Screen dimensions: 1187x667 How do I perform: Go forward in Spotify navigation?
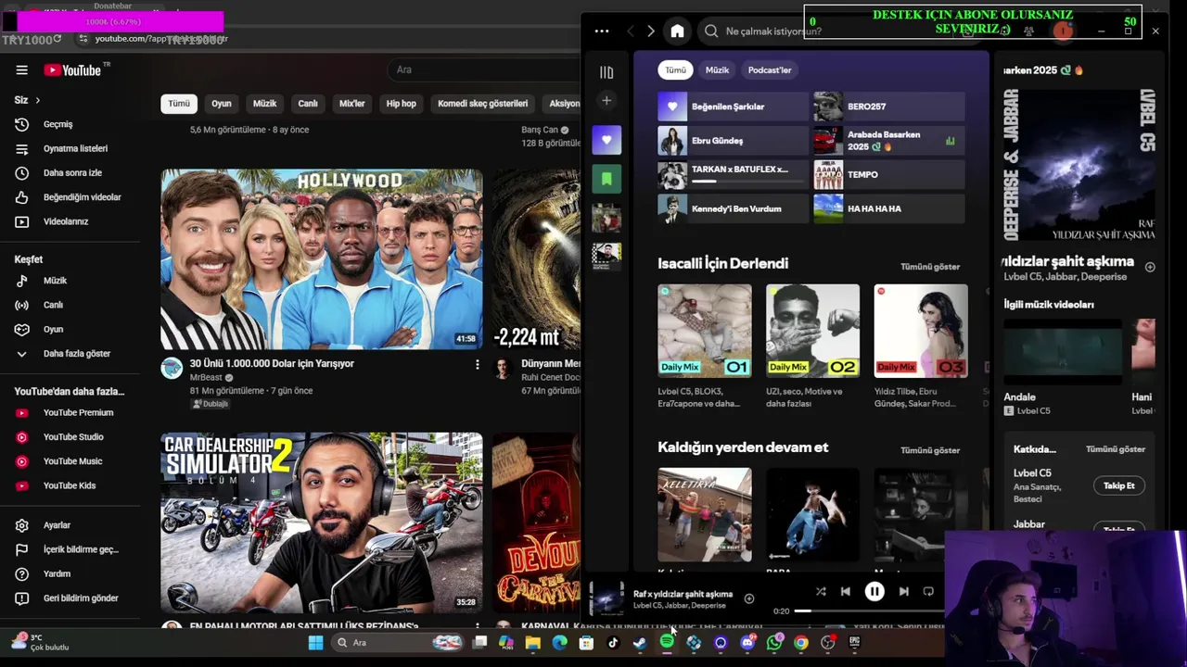650,31
